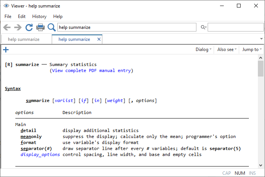Viewport: 265px width, 177px height.
Task: Close the active help summarize tab
Action: 99,39
